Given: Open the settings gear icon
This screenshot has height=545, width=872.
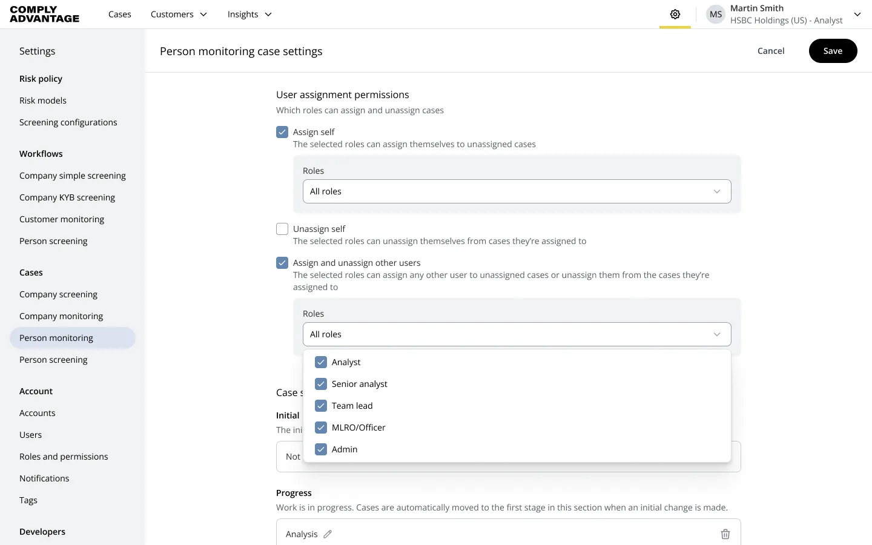Looking at the screenshot, I should pyautogui.click(x=675, y=14).
